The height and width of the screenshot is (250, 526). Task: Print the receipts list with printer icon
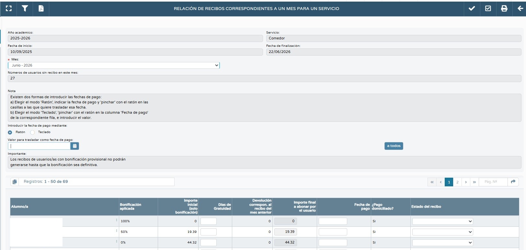click(x=504, y=9)
